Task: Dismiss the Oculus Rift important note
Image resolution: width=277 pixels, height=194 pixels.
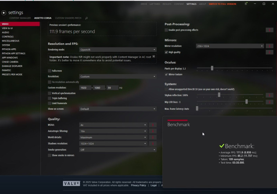Action: 154,56
